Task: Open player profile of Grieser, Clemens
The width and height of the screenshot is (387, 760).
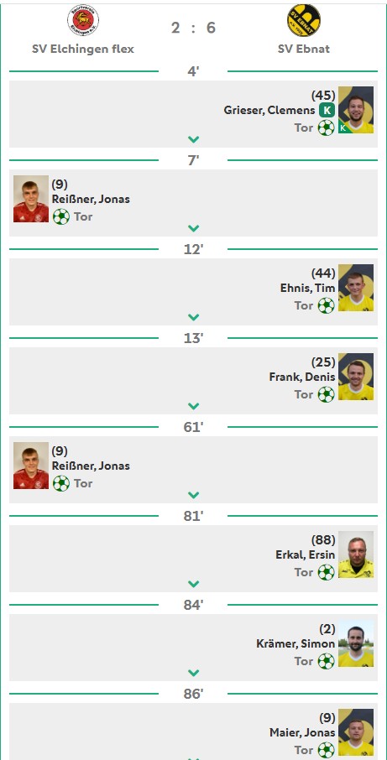Action: pos(269,111)
